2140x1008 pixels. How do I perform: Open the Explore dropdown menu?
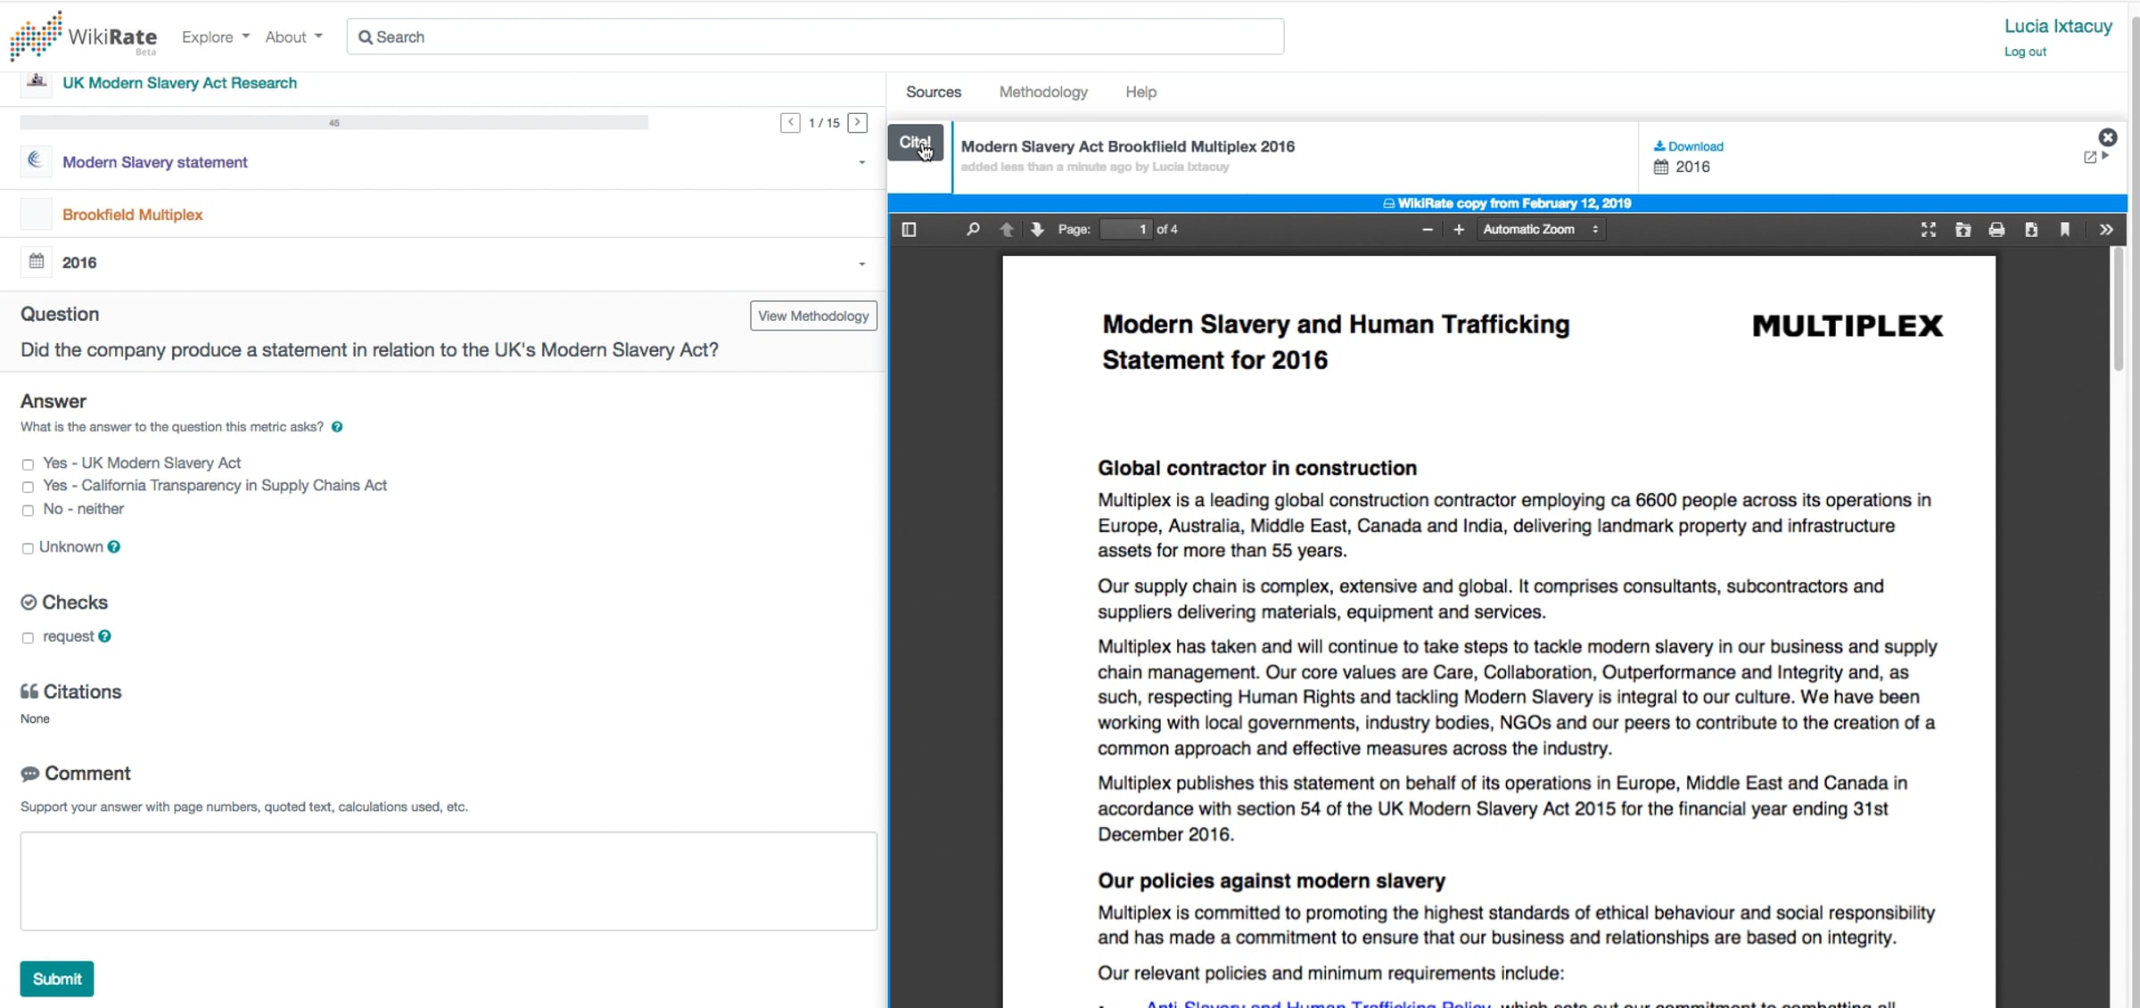215,37
